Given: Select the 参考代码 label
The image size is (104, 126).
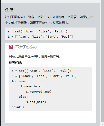Looking at the screenshot, I should click(16, 63).
